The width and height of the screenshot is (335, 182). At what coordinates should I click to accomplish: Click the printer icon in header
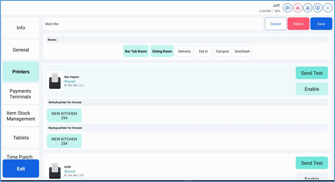(307, 8)
